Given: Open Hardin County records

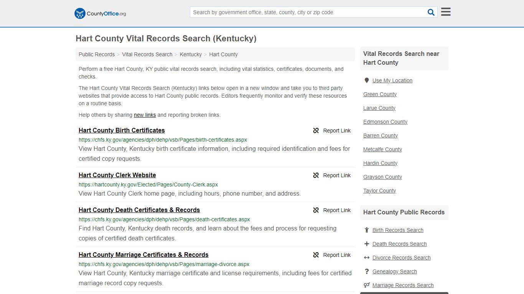Looking at the screenshot, I should 380,163.
